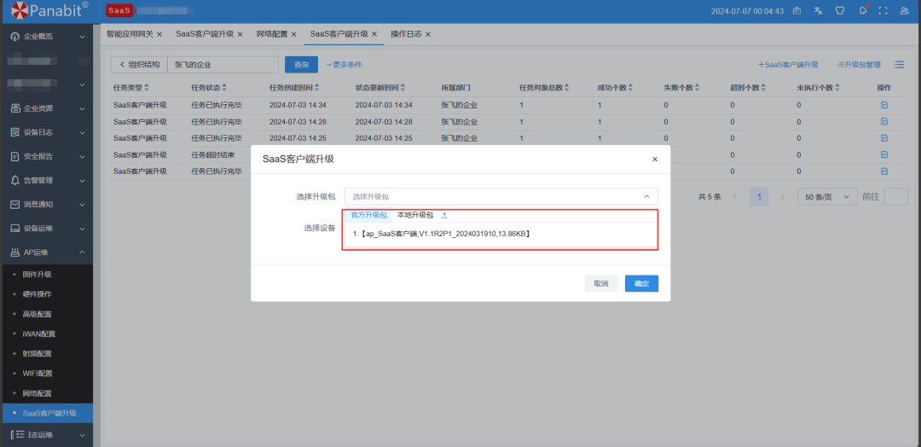
Task: Expand 消息通知 sidebar menu
Action: click(x=46, y=205)
